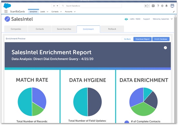
Task: Expand the Accounts dropdown chevron
Action: pyautogui.click(x=75, y=12)
